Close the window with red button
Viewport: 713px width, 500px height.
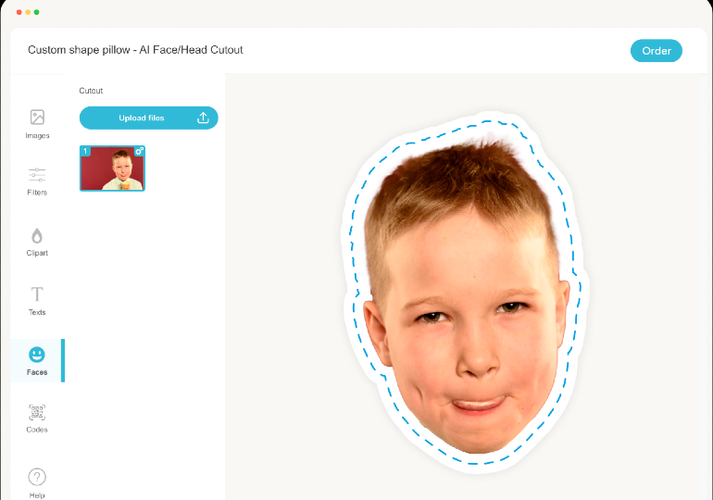(19, 12)
